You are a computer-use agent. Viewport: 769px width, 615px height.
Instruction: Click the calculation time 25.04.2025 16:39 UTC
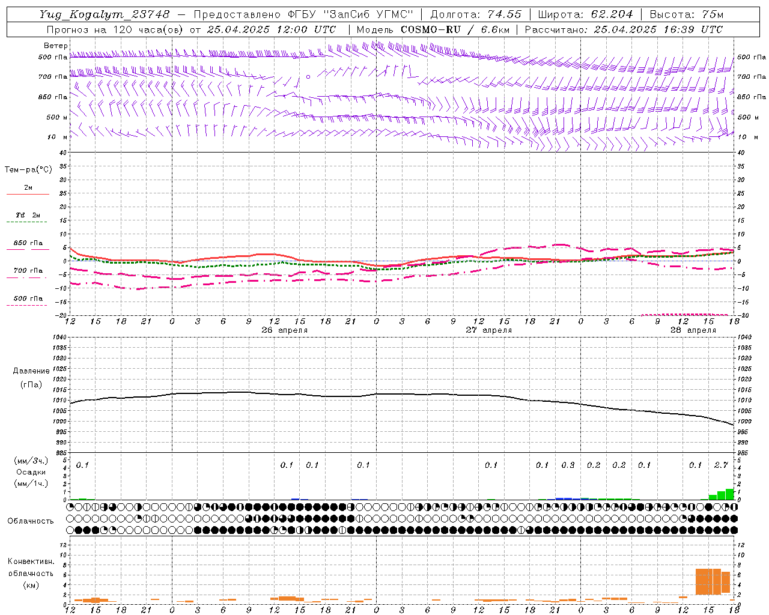[x=658, y=29]
